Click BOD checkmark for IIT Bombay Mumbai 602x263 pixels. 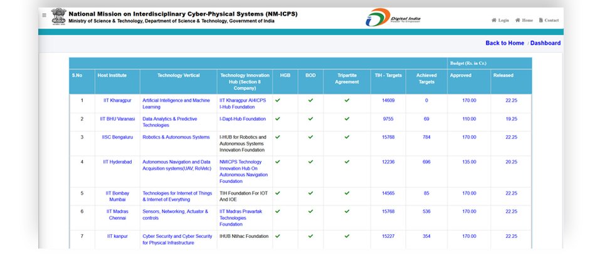[x=310, y=193]
